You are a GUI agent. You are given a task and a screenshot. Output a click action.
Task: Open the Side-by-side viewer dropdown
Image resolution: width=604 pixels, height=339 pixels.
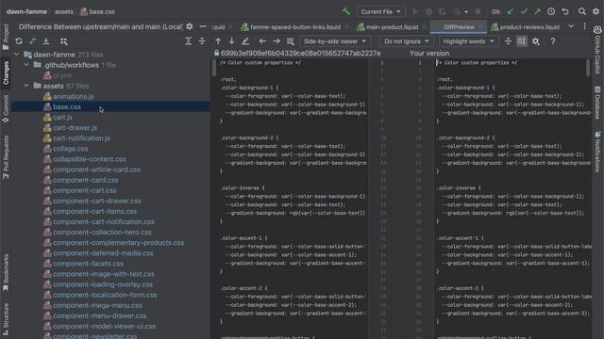[334, 41]
